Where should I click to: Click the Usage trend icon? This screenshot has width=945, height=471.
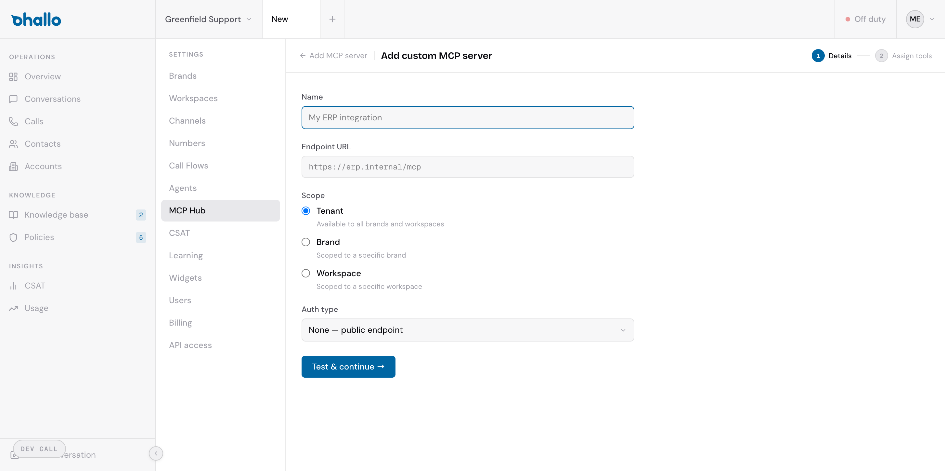tap(14, 308)
